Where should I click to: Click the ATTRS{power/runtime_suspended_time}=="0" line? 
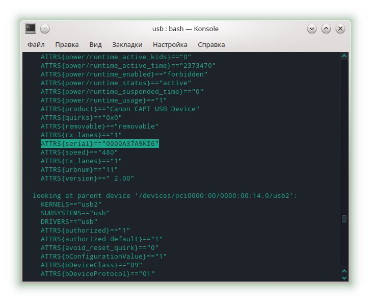(122, 91)
